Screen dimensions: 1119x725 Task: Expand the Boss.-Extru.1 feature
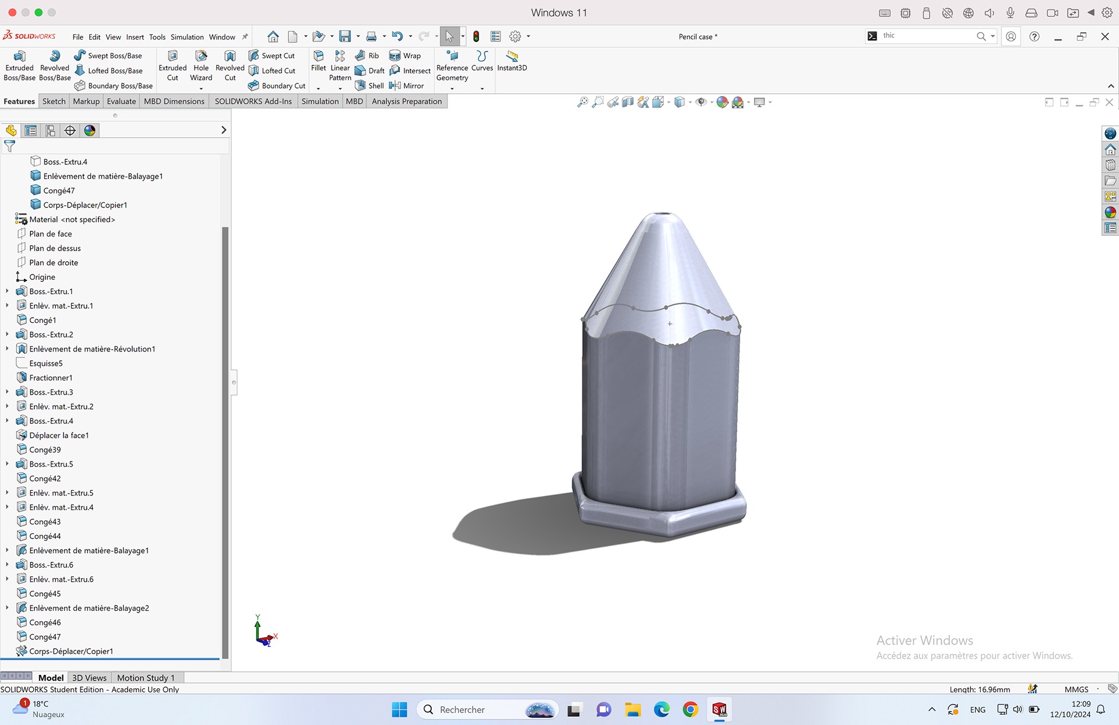7,291
